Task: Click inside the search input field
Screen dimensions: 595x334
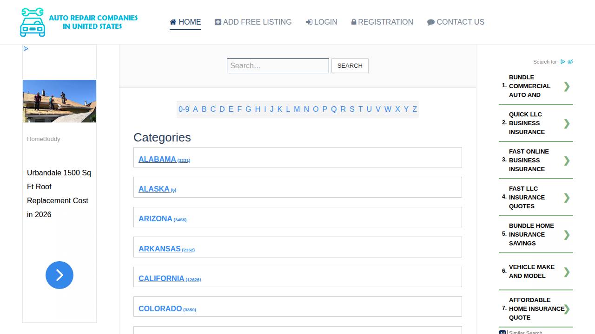Action: (278, 65)
